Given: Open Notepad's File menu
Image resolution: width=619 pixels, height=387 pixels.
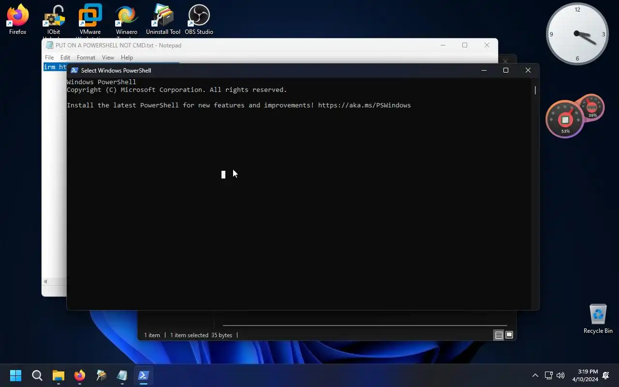Looking at the screenshot, I should tap(49, 58).
